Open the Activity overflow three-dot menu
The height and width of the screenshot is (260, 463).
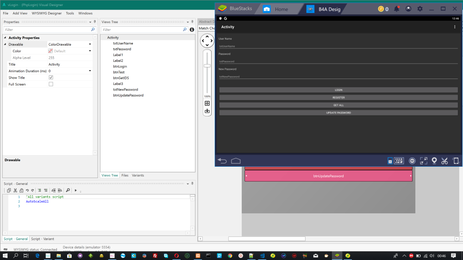[x=455, y=27]
